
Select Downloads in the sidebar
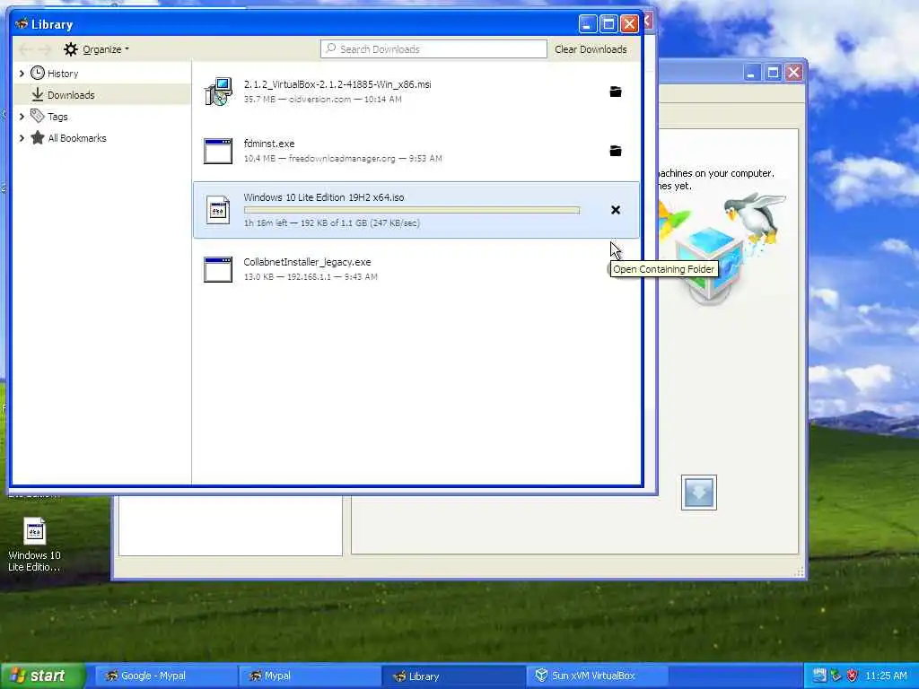(71, 95)
